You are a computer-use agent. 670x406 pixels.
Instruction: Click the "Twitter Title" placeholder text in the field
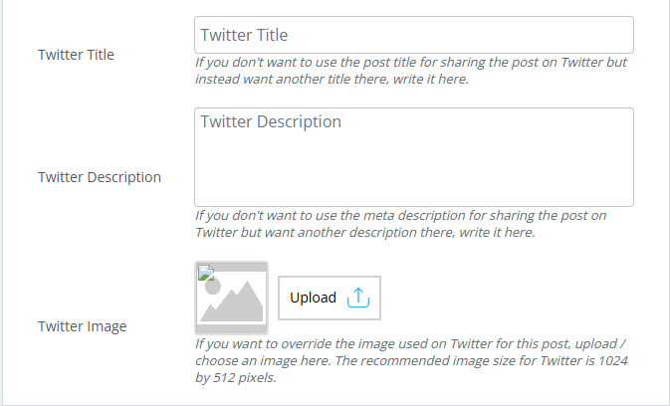coord(244,35)
